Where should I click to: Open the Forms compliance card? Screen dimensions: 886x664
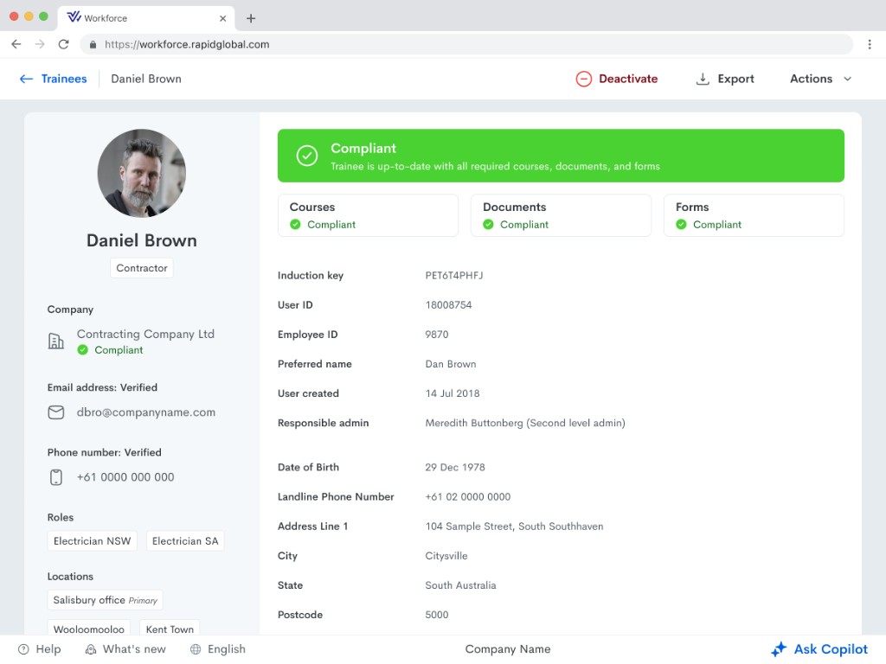[x=754, y=215]
